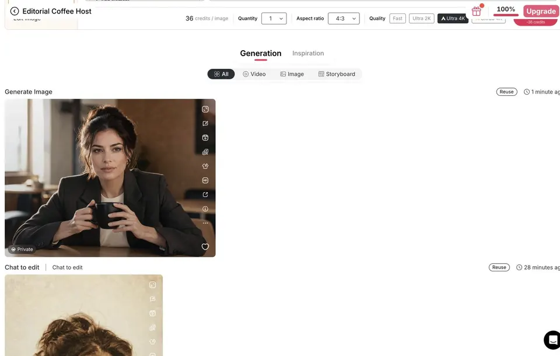
Task: Click the "36 credits / image" text
Action: click(206, 18)
